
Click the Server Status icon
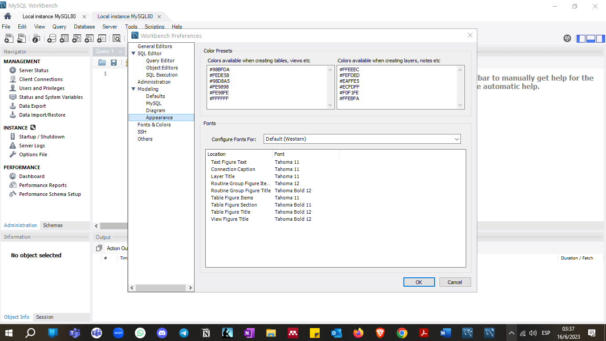tap(12, 70)
